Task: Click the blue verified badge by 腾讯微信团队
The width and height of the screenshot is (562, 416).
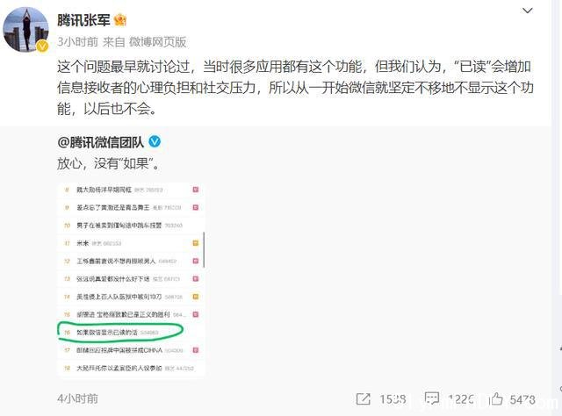Action: click(155, 142)
